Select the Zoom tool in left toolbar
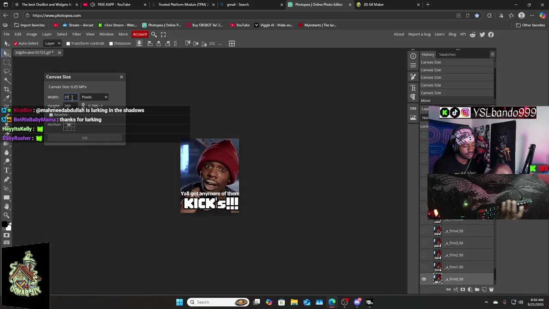The height and width of the screenshot is (309, 549). [x=7, y=215]
